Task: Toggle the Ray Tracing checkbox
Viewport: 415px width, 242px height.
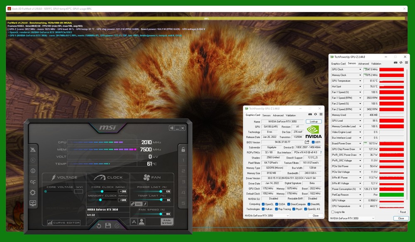Action: point(276,209)
